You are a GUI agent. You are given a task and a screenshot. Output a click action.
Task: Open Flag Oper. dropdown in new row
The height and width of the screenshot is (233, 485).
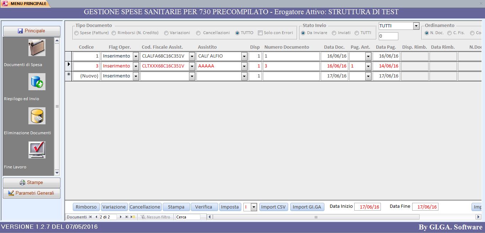coord(136,76)
